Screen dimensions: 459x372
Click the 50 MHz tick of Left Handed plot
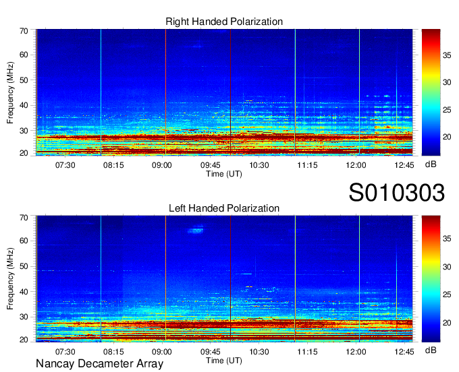(24, 266)
